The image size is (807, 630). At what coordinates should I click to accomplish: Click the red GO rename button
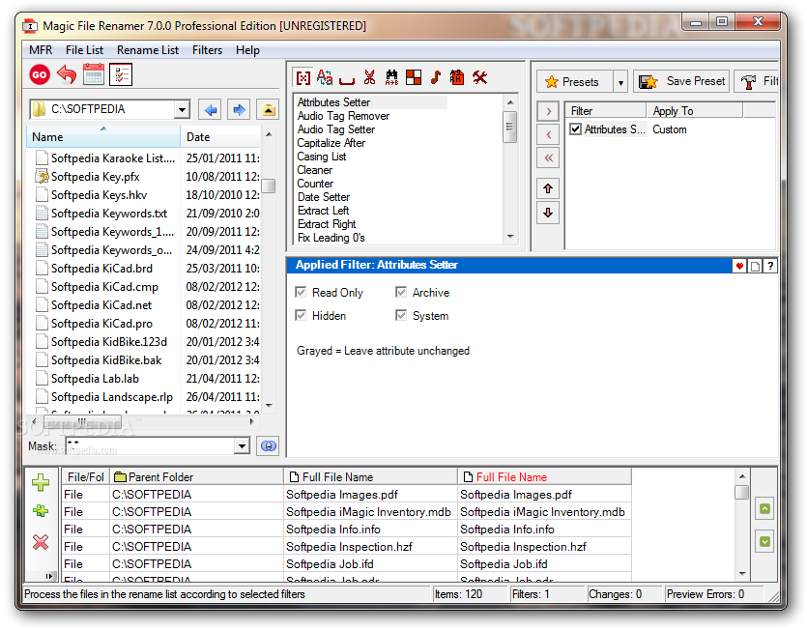point(39,75)
